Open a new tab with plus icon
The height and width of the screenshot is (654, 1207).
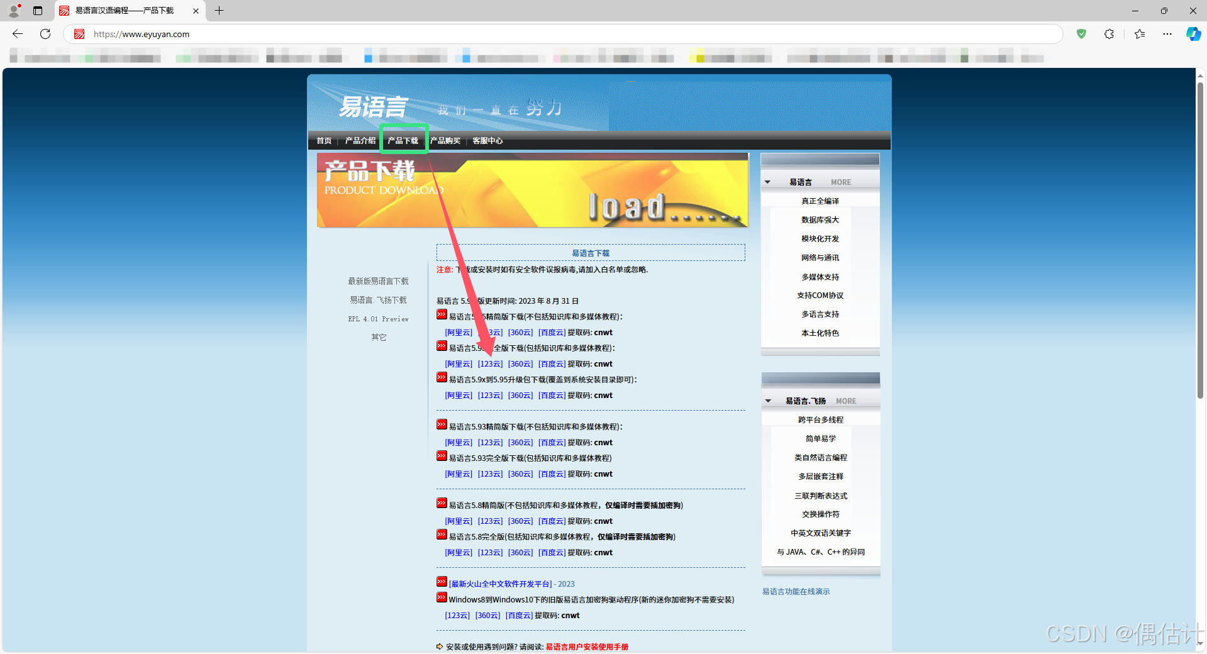(219, 11)
